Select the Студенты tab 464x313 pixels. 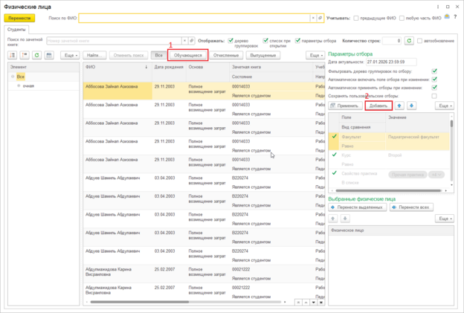tap(17, 29)
